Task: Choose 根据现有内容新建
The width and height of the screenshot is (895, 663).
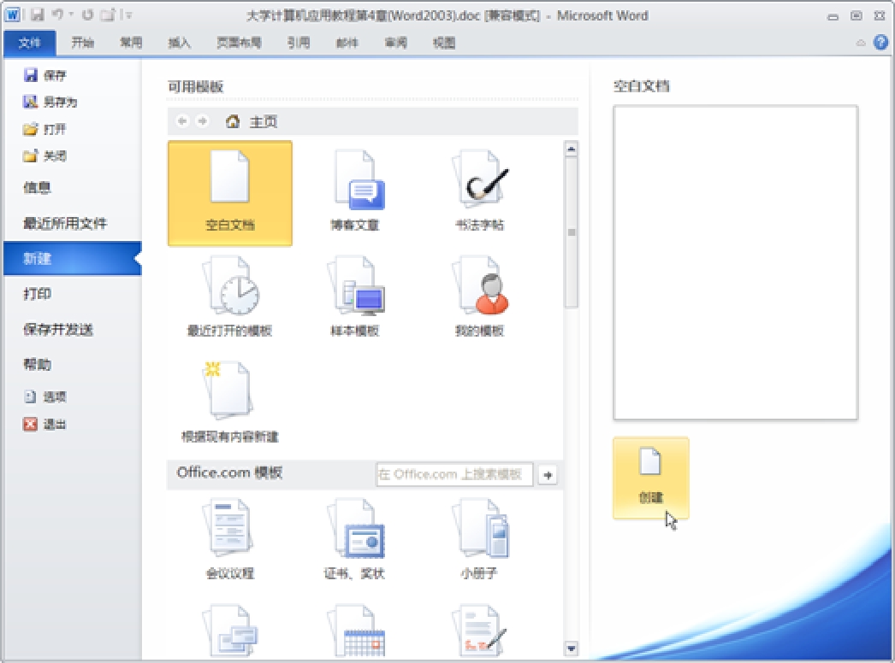Action: point(230,402)
